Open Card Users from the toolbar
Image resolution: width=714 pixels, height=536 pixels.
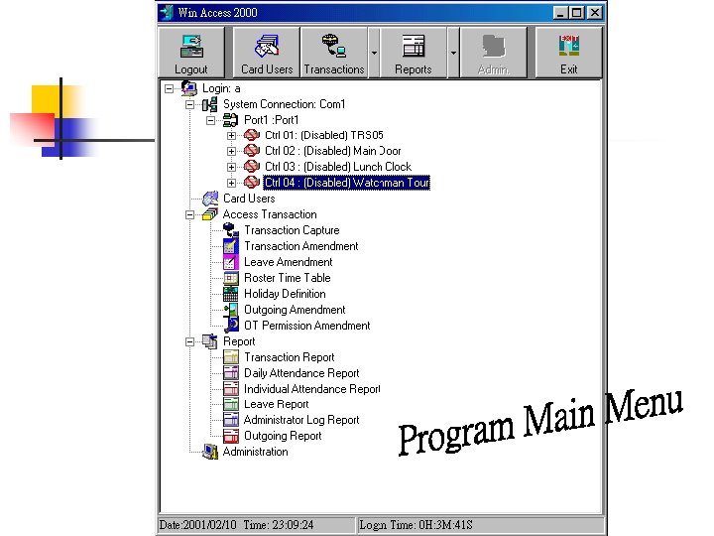(x=267, y=53)
